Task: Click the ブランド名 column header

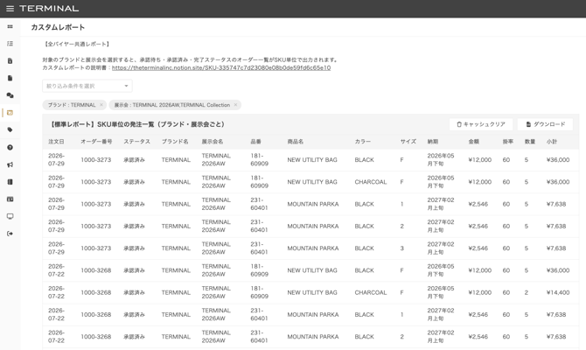Action: coord(175,142)
